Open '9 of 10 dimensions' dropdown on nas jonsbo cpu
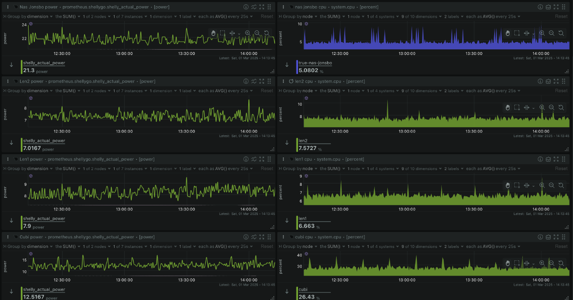Image resolution: width=573 pixels, height=300 pixels. 422,16
